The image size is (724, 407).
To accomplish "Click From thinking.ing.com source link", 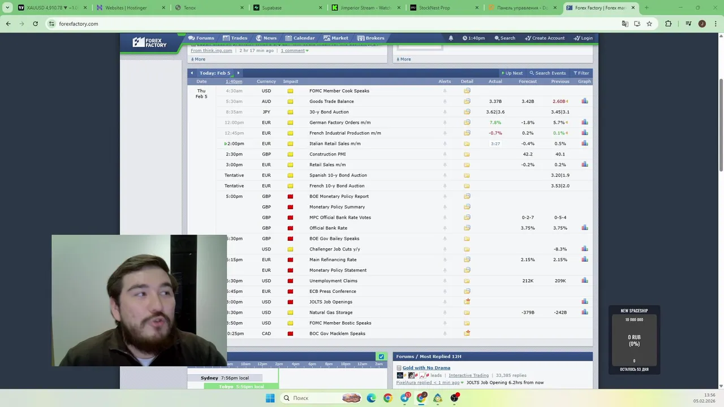I will pos(212,50).
